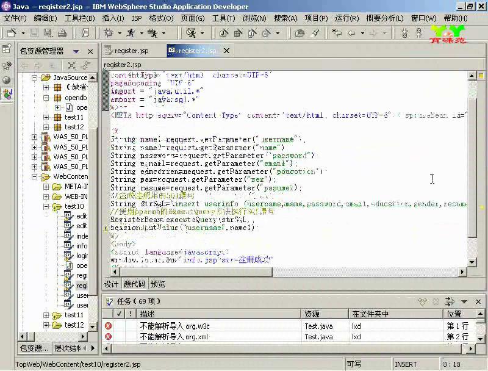The width and height of the screenshot is (488, 371).
Task: Collapse the opendb package node
Action: click(x=46, y=98)
